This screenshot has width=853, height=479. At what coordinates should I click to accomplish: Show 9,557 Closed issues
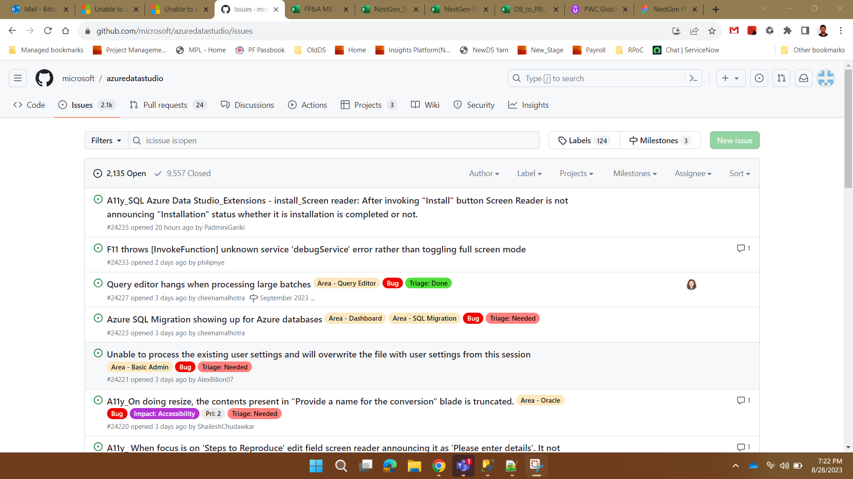(x=183, y=173)
